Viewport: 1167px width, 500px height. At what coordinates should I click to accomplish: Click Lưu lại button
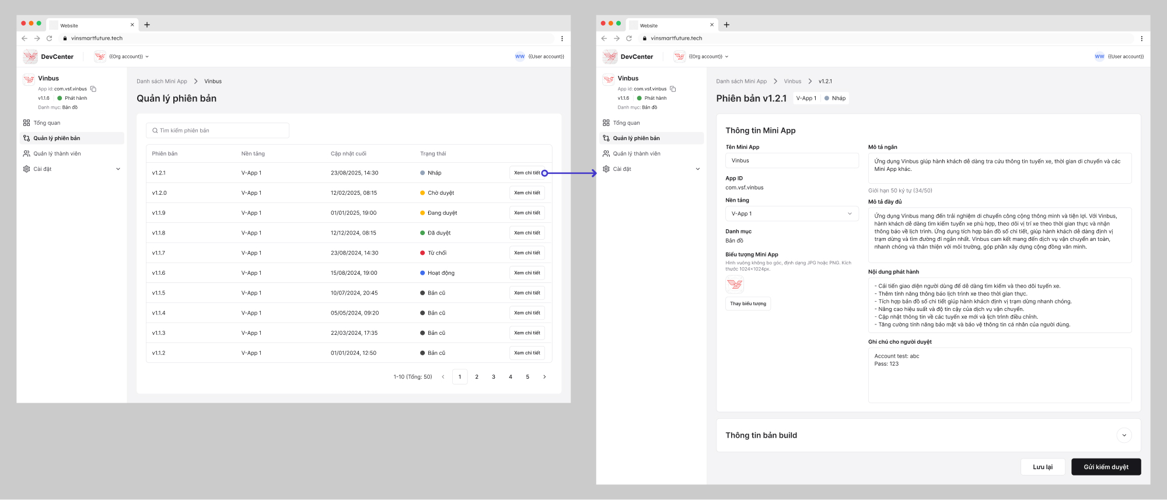(x=1043, y=467)
